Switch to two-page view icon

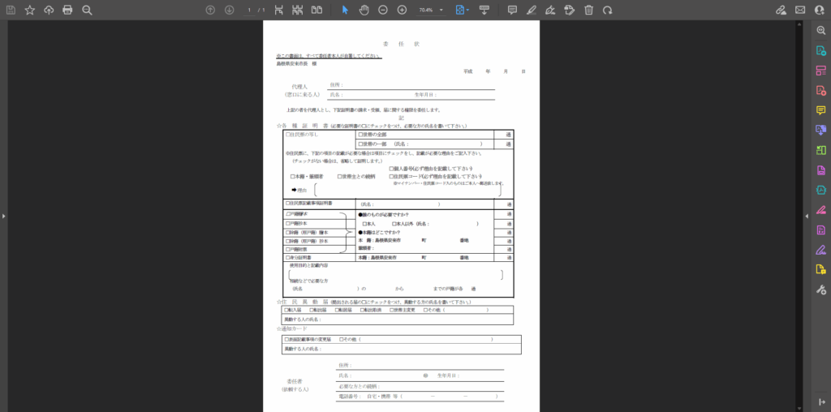(x=317, y=10)
